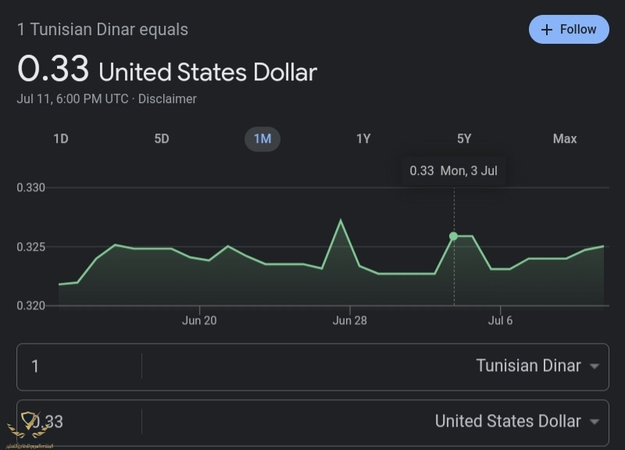Click the Follow button
625x450 pixels.
coord(569,30)
